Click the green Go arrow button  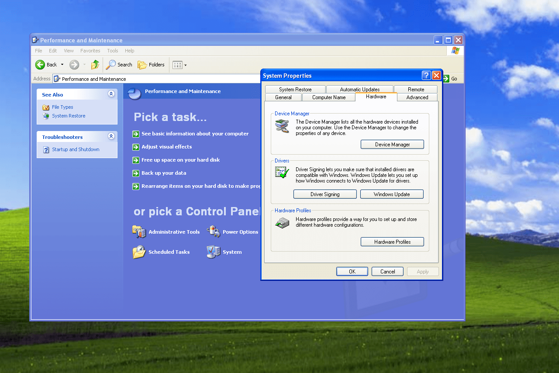446,79
